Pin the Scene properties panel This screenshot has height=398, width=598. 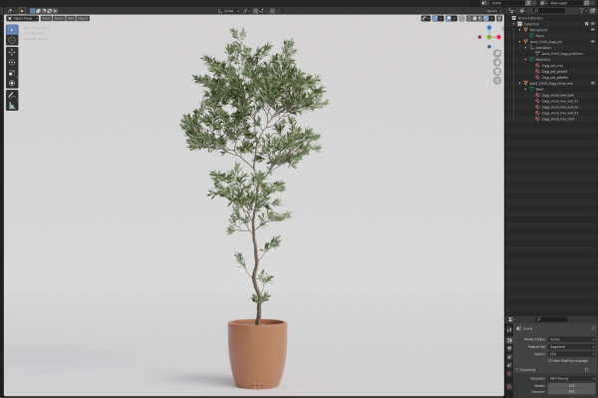pos(593,328)
